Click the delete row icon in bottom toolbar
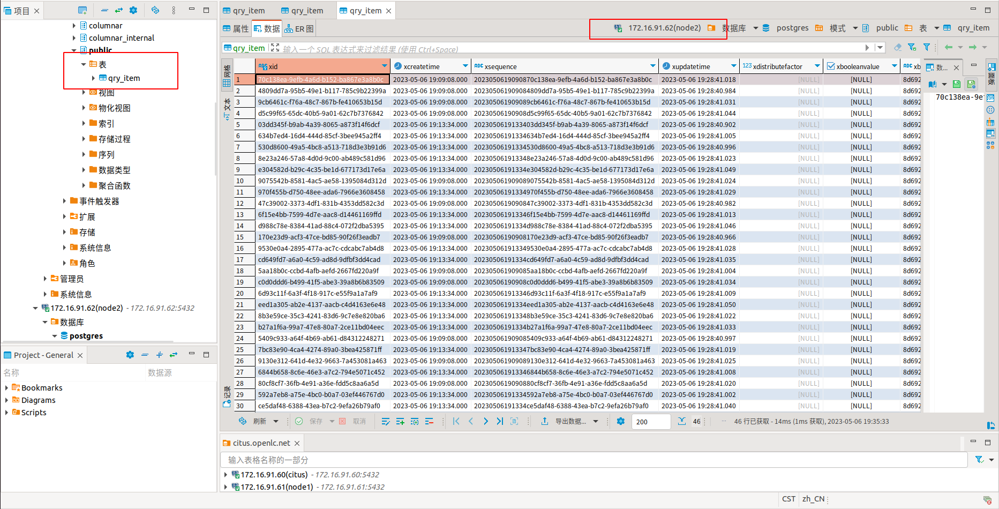The image size is (999, 509). pyautogui.click(x=429, y=422)
